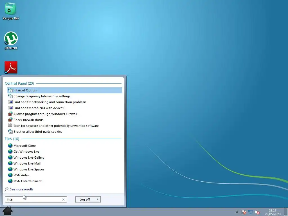
Task: Open the Get Windows Live file result
Action: 65,152
